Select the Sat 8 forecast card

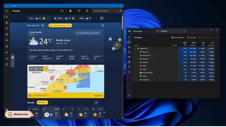pyautogui.click(x=69, y=113)
